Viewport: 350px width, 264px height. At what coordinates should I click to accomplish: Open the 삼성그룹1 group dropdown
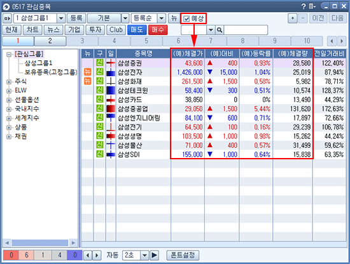(x=61, y=18)
